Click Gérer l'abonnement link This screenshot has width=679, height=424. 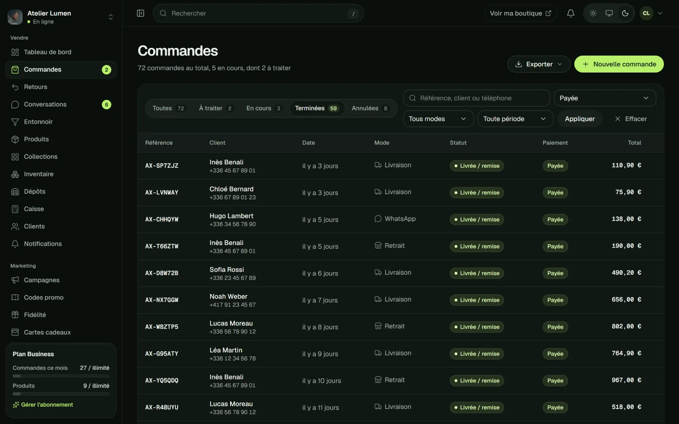pos(43,404)
